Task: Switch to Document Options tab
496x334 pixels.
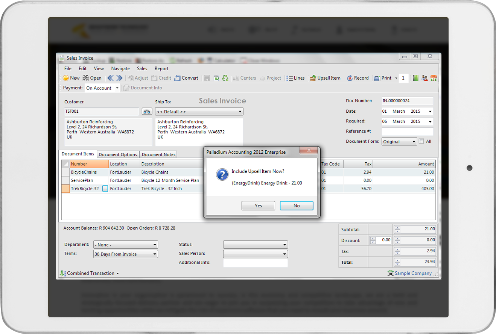Action: [118, 154]
